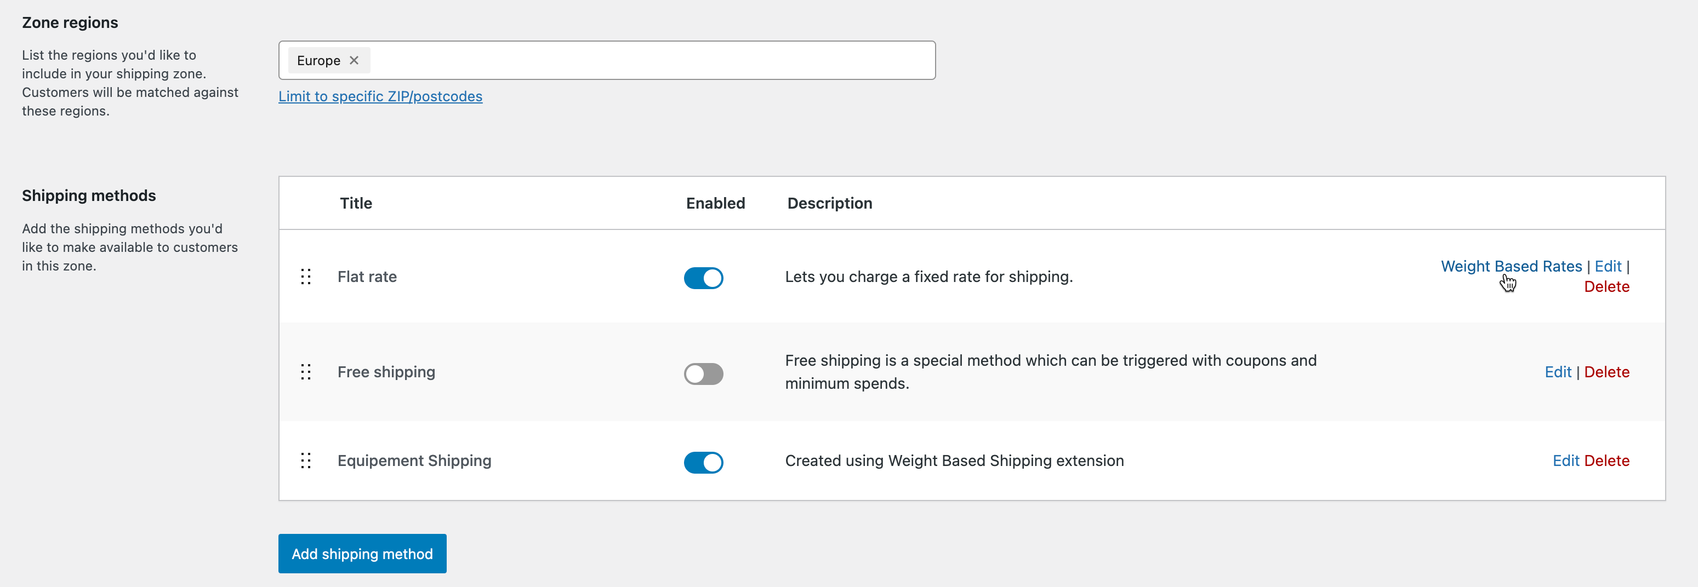This screenshot has height=587, width=1698.
Task: Select the Enabled column header
Action: [x=715, y=203]
